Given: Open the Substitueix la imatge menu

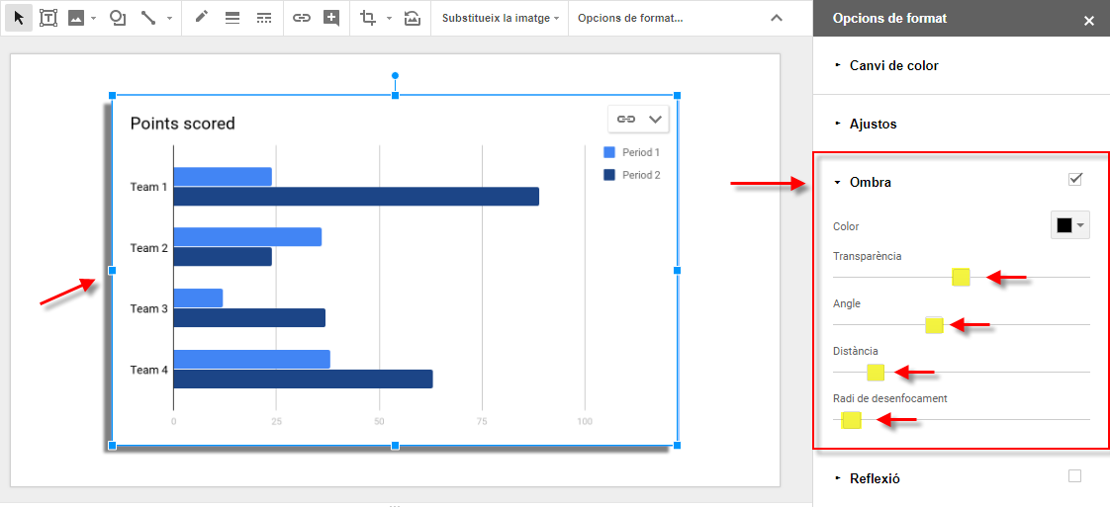Looking at the screenshot, I should pos(502,19).
